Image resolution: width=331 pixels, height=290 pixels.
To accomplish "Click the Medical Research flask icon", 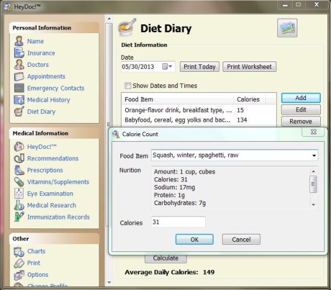I will point(19,205).
